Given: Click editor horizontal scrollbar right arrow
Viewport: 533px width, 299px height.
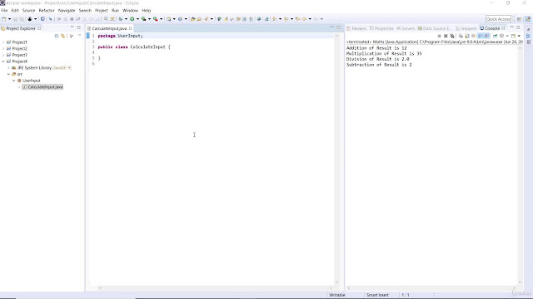Looking at the screenshot, I should [x=331, y=288].
